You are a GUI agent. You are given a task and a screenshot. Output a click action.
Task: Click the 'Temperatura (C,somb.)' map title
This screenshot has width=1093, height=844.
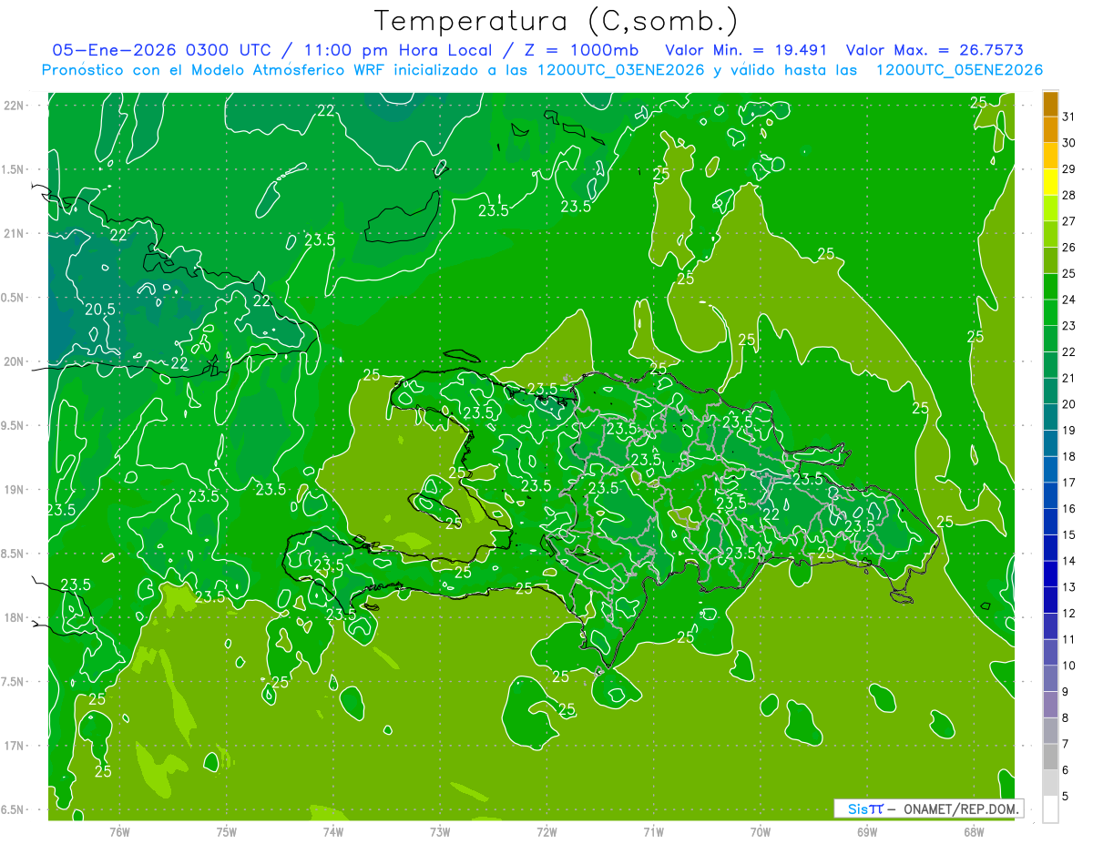[x=556, y=21]
